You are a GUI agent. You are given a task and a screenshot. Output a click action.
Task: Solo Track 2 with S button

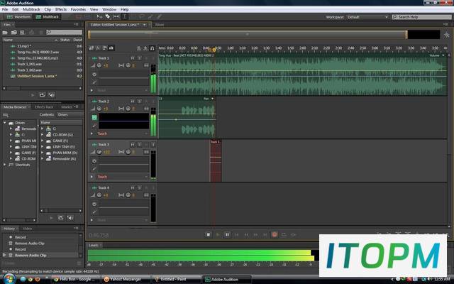139,102
